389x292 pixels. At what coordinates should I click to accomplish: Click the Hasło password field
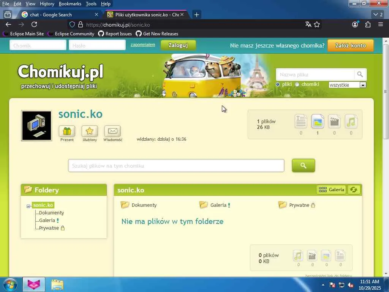(97, 45)
